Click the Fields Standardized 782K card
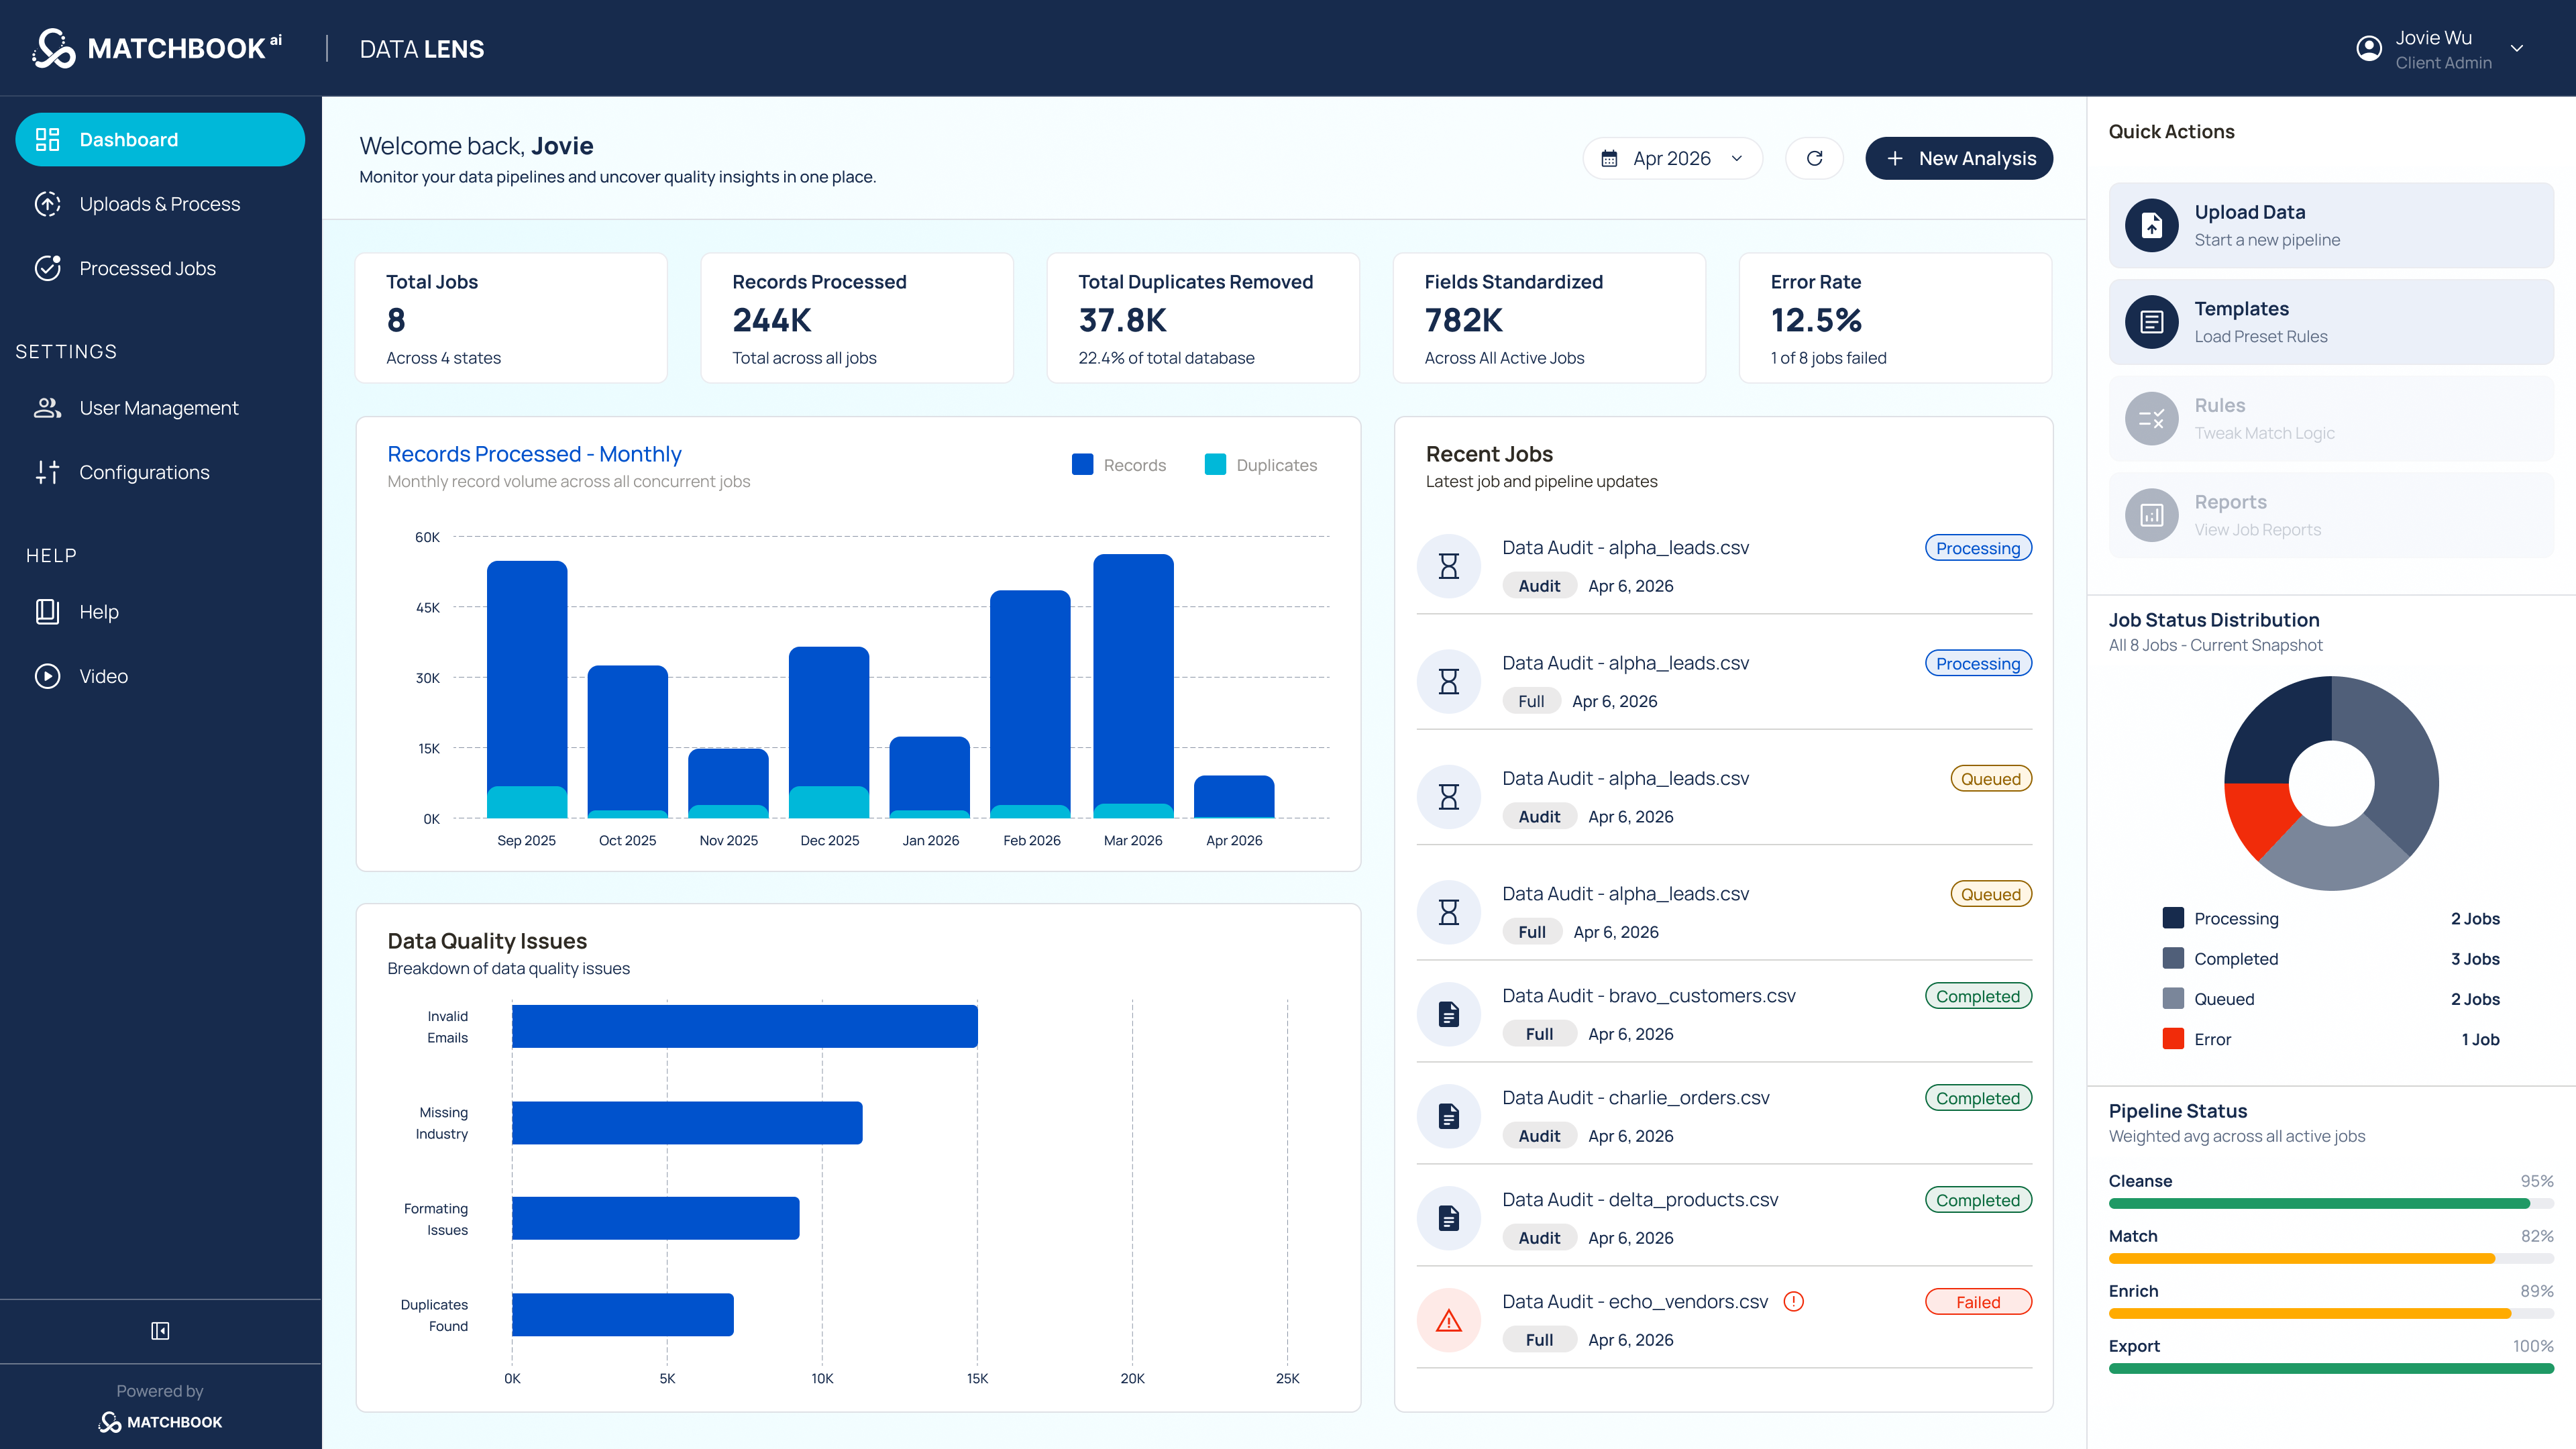The height and width of the screenshot is (1449, 2576). coord(1549,318)
